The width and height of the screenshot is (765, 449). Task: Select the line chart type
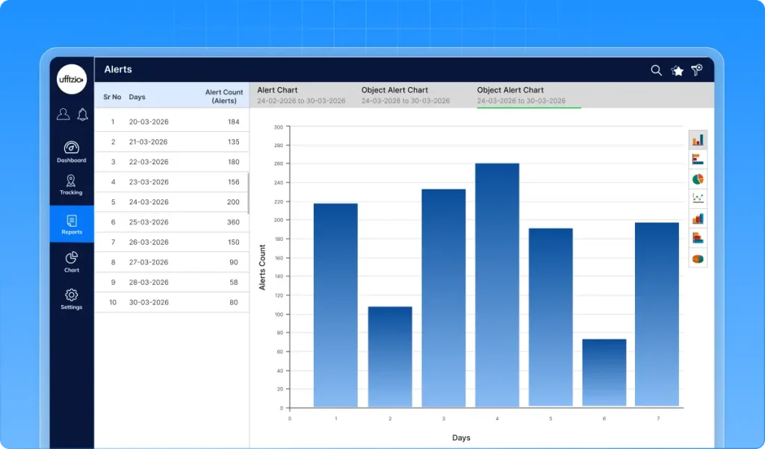[x=698, y=198]
